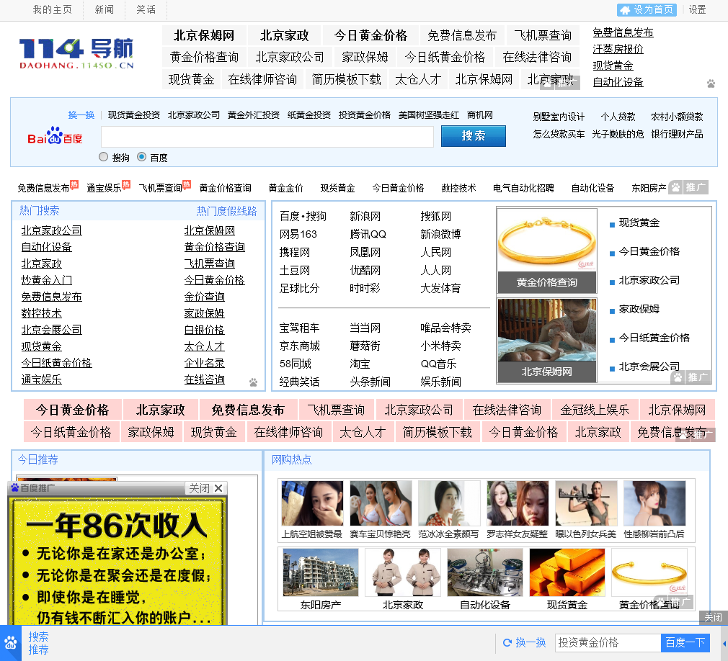The image size is (728, 661).
Task: Click 汗蒸房报价 link at top right
Action: pos(618,49)
